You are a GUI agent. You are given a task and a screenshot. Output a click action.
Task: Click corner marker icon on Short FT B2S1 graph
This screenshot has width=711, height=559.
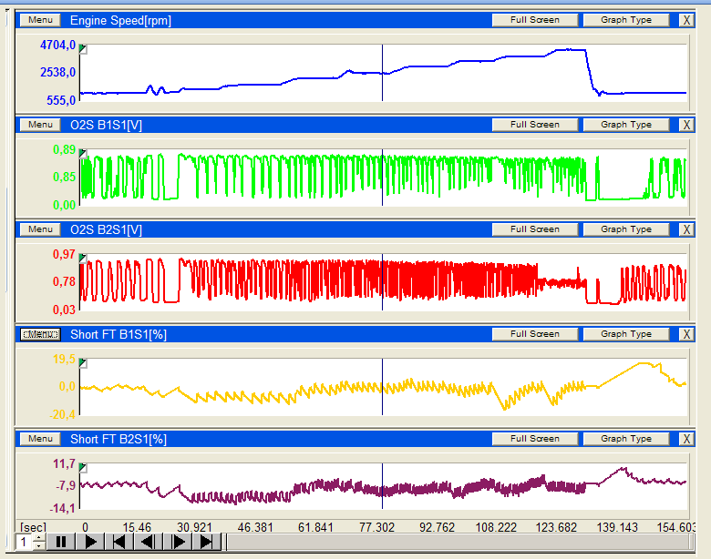click(x=84, y=469)
